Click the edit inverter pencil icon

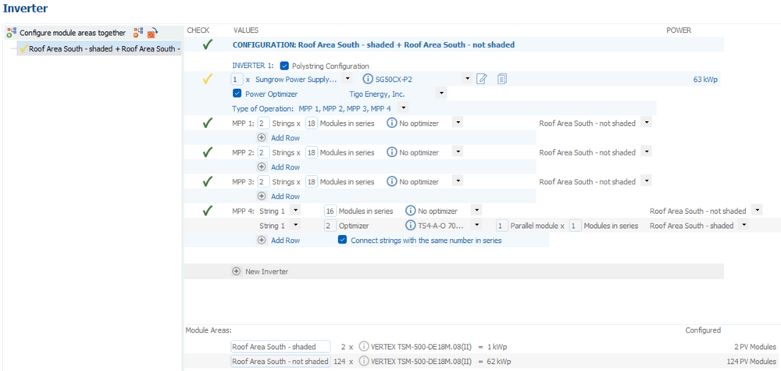[482, 79]
